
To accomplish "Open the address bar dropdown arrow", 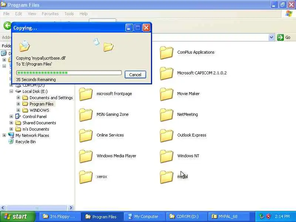I will (271, 37).
